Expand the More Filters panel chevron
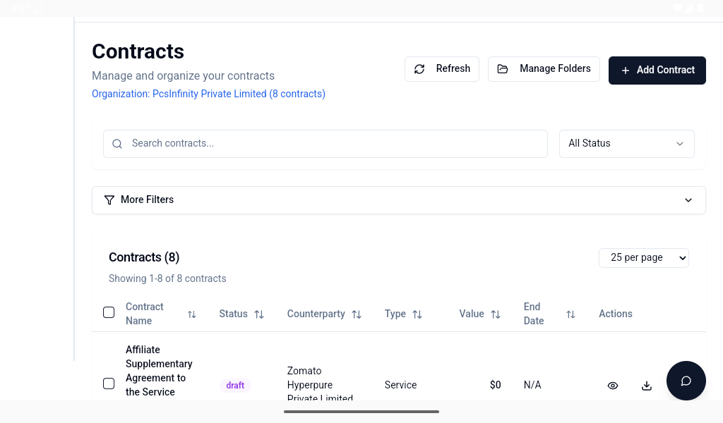Image resolution: width=723 pixels, height=423 pixels. point(688,200)
